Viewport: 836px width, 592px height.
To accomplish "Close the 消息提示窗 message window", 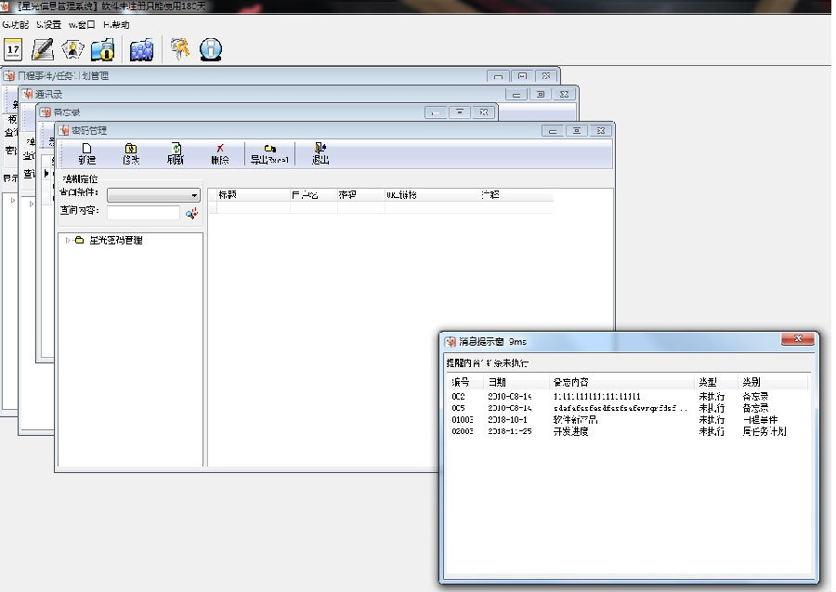I will (798, 338).
